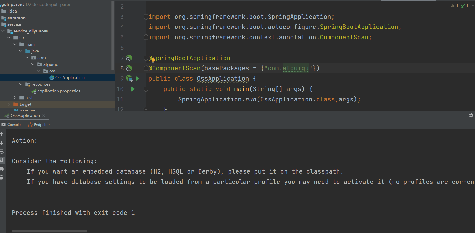Screen dimensions: 475x233
Task: Toggle soft-wrap in the console toolbar
Action: coord(2,152)
